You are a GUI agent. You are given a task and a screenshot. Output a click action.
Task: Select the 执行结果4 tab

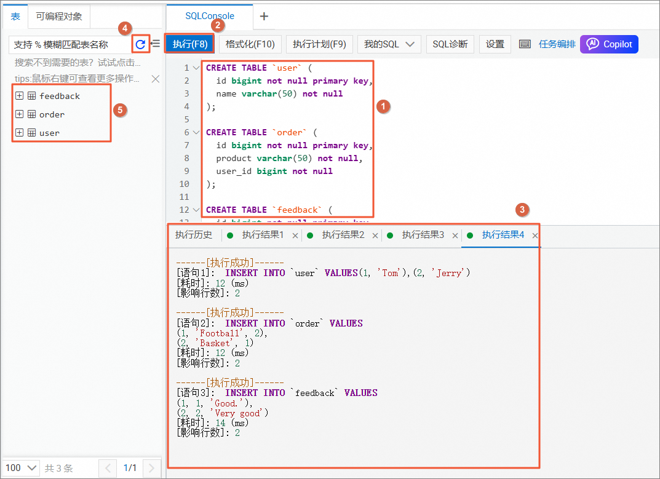coord(503,235)
